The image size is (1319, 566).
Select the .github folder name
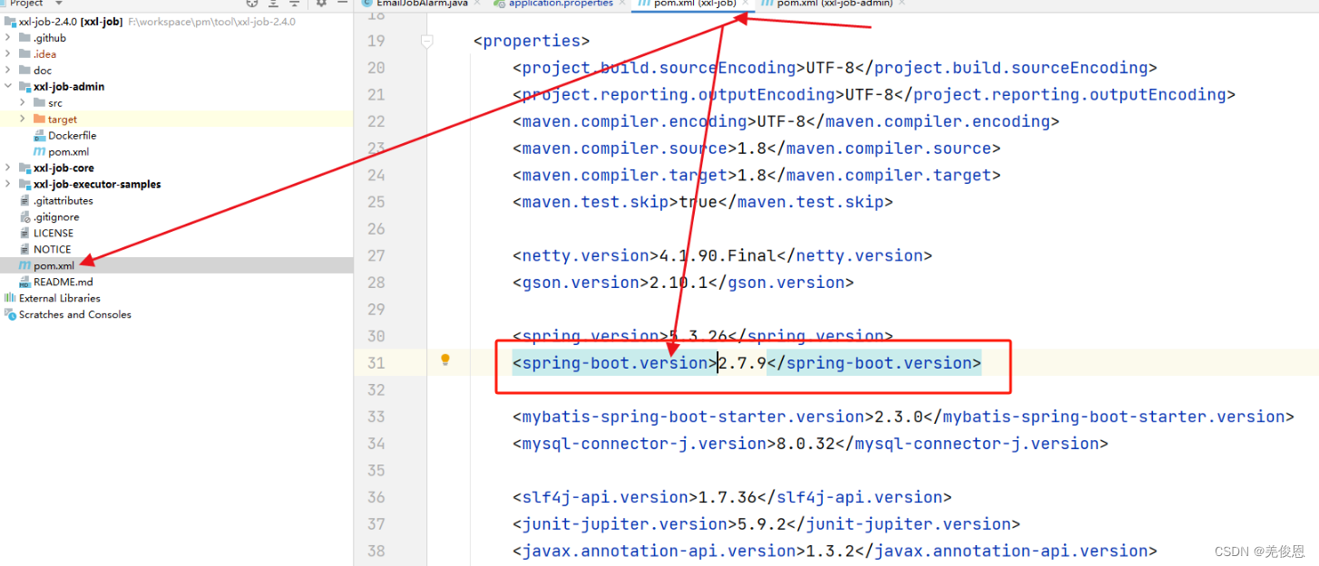coord(50,38)
